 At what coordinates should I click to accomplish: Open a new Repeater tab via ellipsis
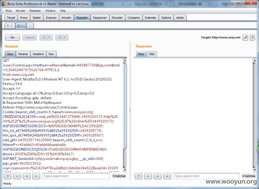[30, 26]
